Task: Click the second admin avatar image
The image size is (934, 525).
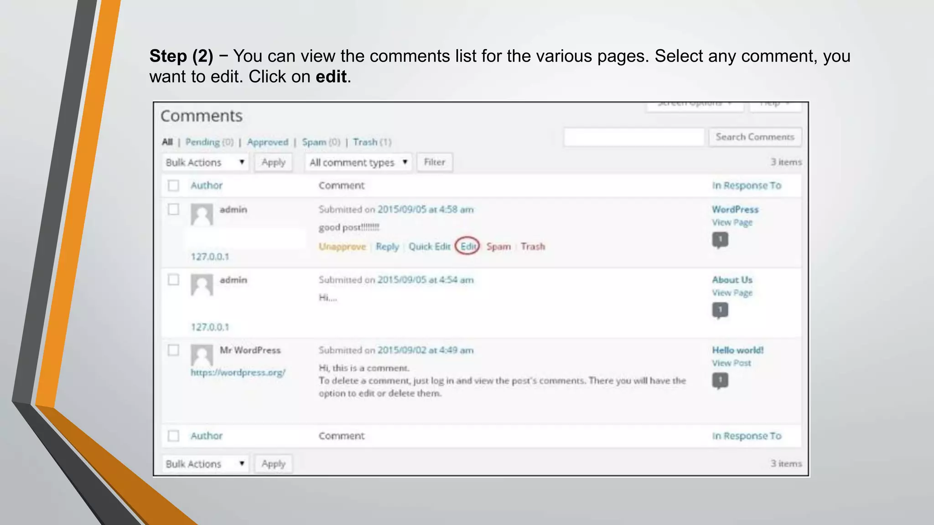Action: pyautogui.click(x=202, y=285)
